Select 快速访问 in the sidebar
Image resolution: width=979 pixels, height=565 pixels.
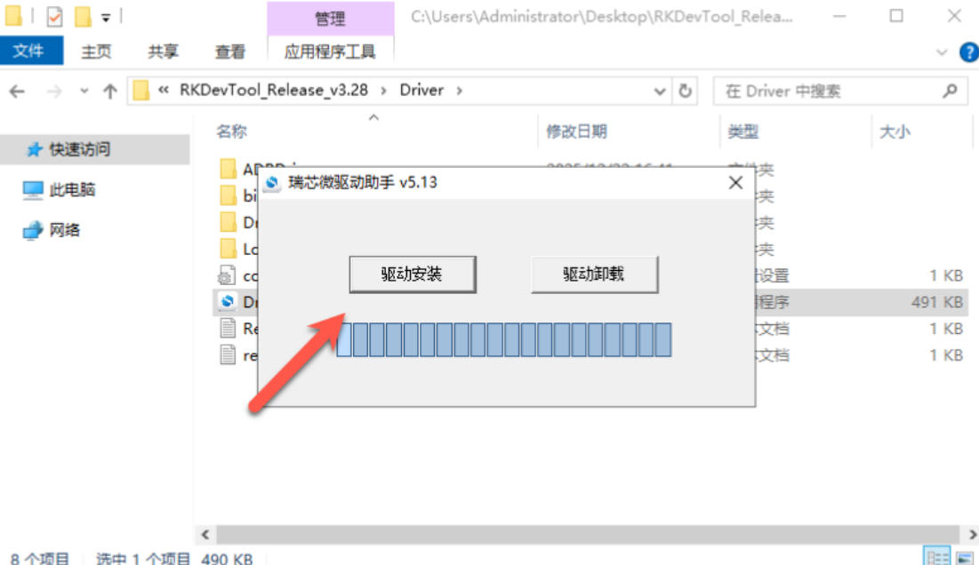point(79,150)
